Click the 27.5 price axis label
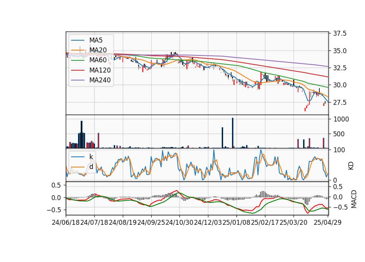This screenshot has height=262, width=365. coord(340,102)
